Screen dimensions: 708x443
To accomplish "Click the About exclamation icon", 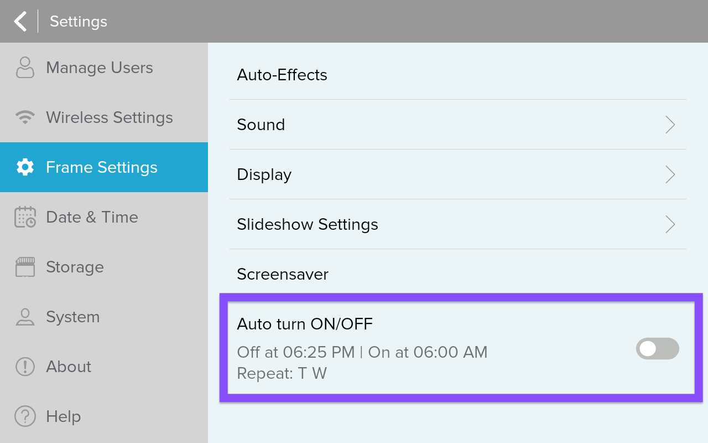I will tap(25, 367).
